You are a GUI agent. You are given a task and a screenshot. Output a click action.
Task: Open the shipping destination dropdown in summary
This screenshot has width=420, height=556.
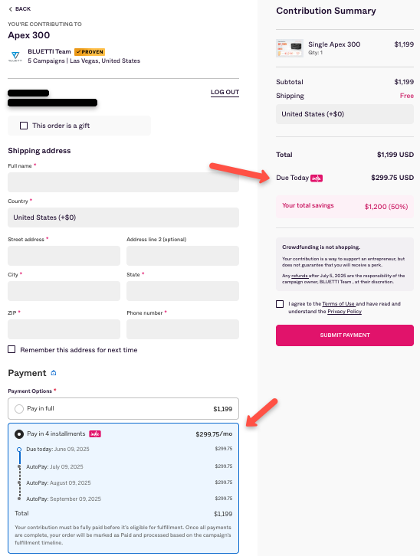coord(345,114)
